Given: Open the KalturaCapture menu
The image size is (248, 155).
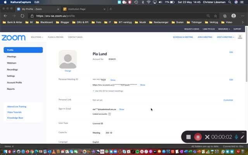Looking at the screenshot, I should 21,2.
